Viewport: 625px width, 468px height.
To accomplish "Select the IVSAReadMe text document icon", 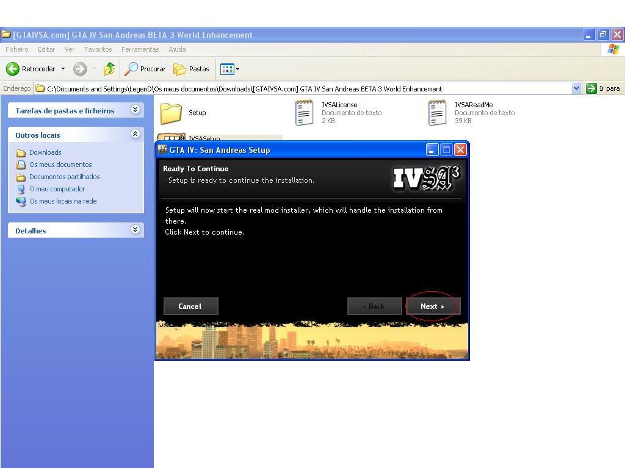I will click(x=437, y=113).
